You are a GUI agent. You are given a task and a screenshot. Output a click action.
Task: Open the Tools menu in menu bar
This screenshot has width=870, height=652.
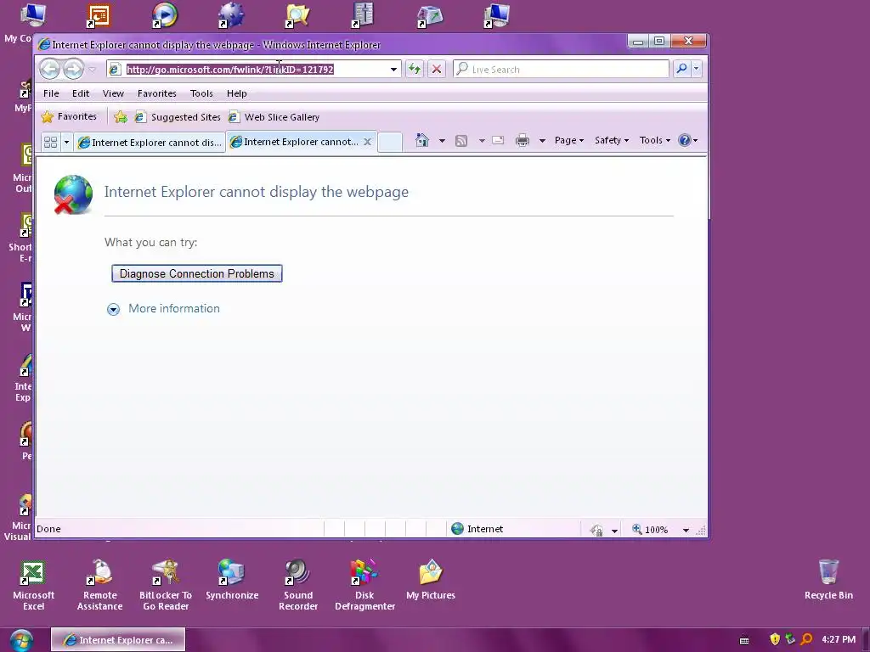(x=201, y=93)
